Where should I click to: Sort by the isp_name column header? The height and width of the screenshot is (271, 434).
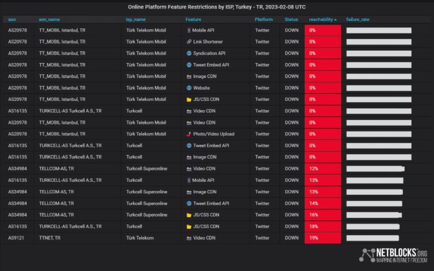click(136, 19)
